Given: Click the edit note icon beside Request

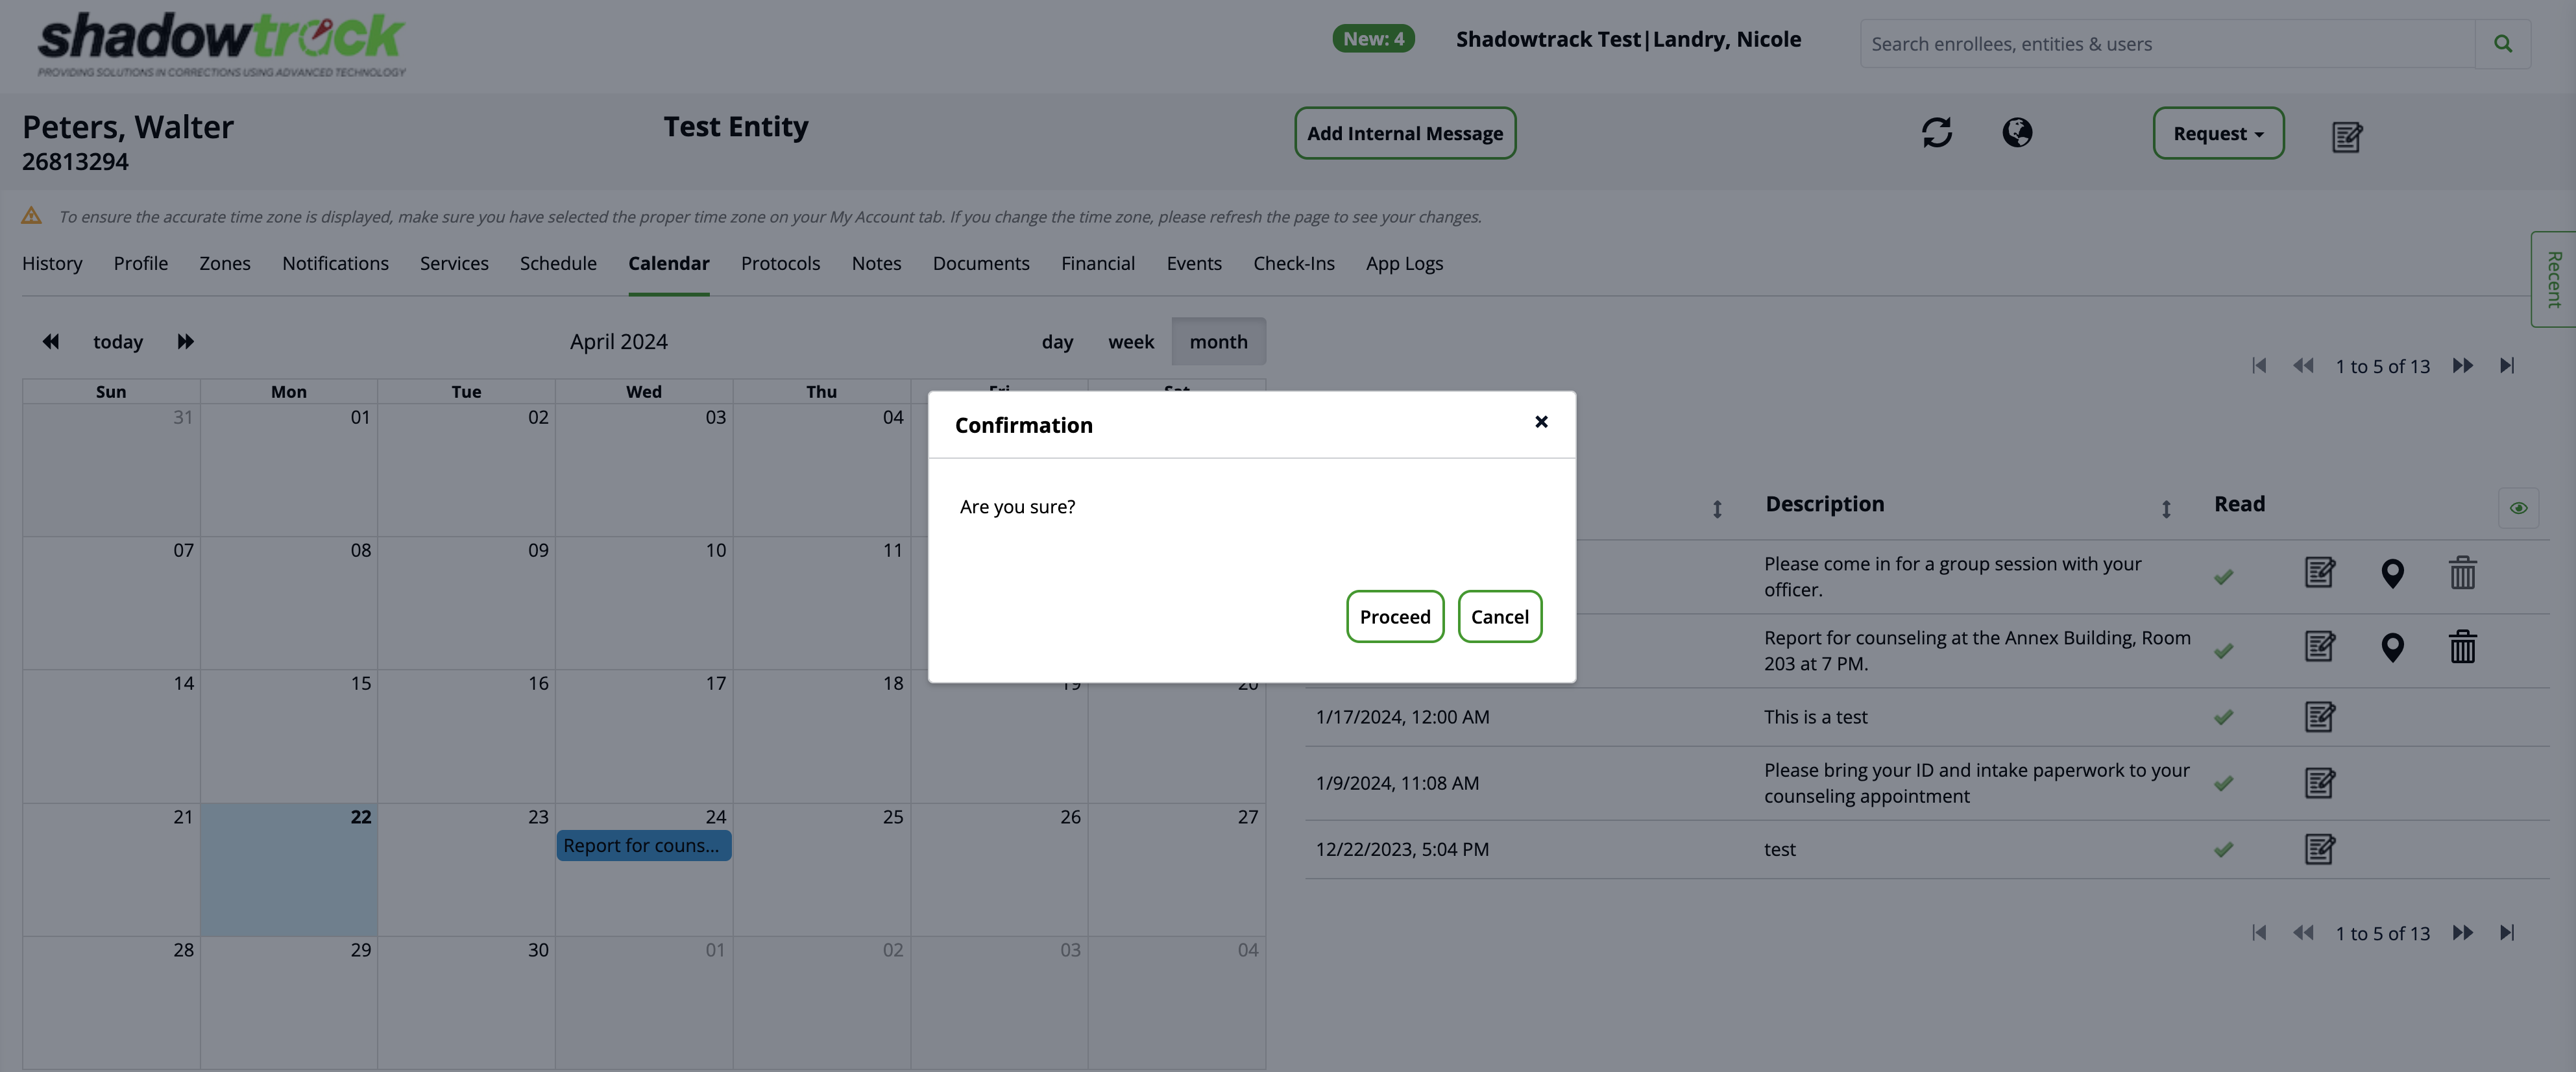Looking at the screenshot, I should point(2346,136).
